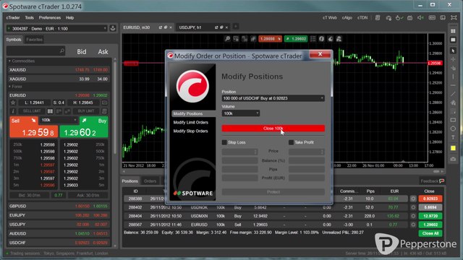The height and width of the screenshot is (260, 463).
Task: Select the XAGUSD symbol row
Action: [x=59, y=79]
